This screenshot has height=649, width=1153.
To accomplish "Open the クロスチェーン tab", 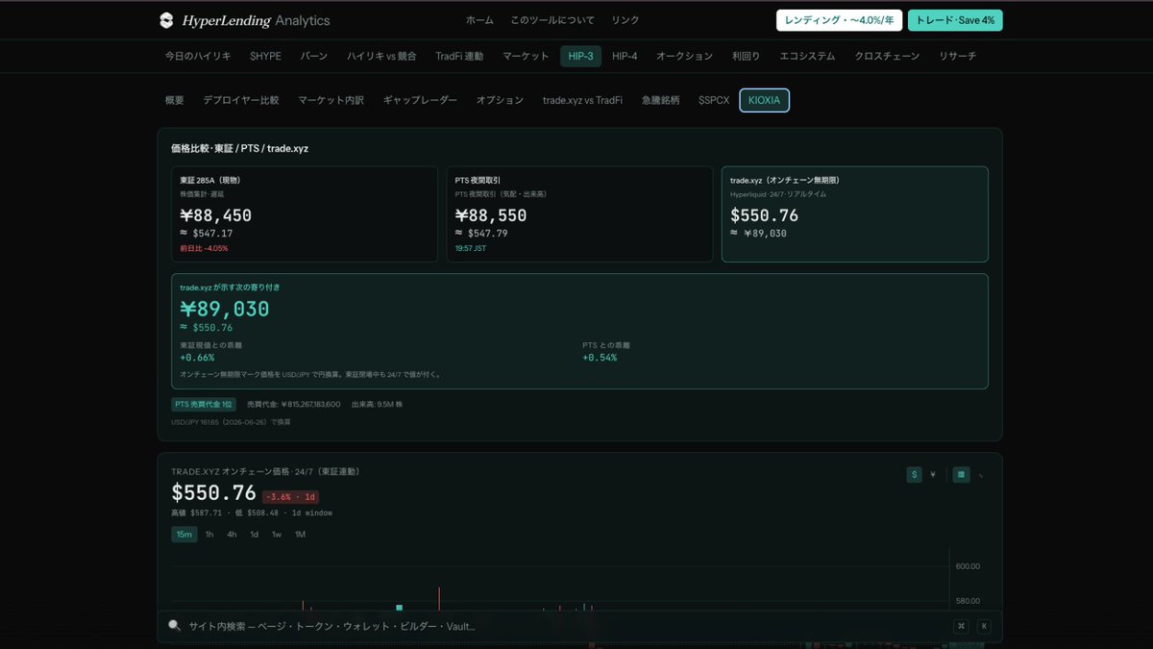I will point(888,56).
